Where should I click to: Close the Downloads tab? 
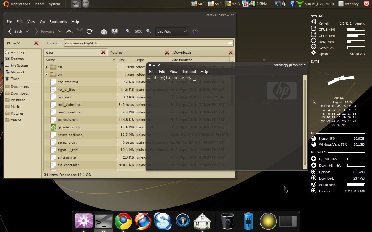pyautogui.click(x=231, y=52)
